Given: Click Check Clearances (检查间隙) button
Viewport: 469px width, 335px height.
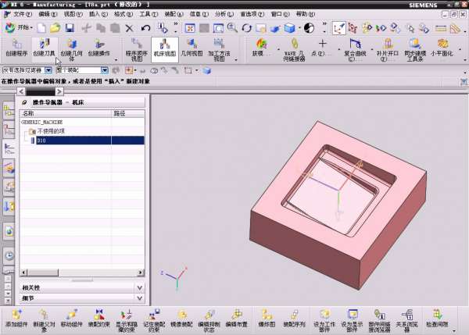Looking at the screenshot, I should (x=437, y=319).
